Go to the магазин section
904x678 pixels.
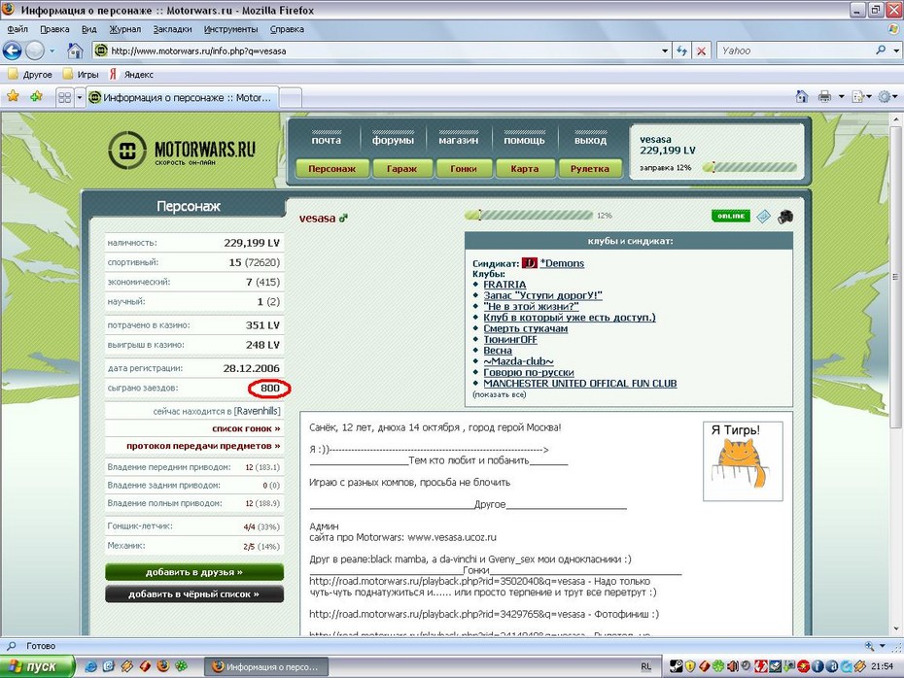[x=459, y=140]
